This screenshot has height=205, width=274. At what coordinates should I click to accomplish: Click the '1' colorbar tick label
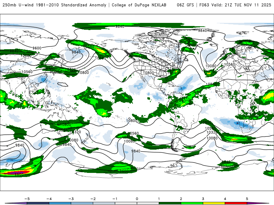(x=159, y=199)
